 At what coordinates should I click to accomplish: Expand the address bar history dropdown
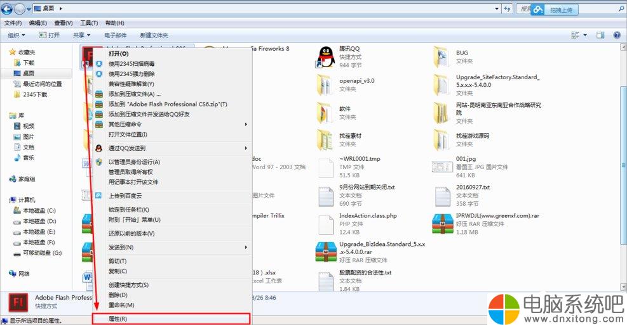(x=497, y=8)
